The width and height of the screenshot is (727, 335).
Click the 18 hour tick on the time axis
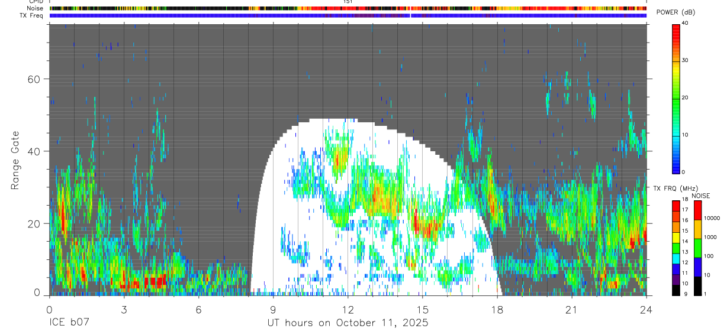point(497,310)
